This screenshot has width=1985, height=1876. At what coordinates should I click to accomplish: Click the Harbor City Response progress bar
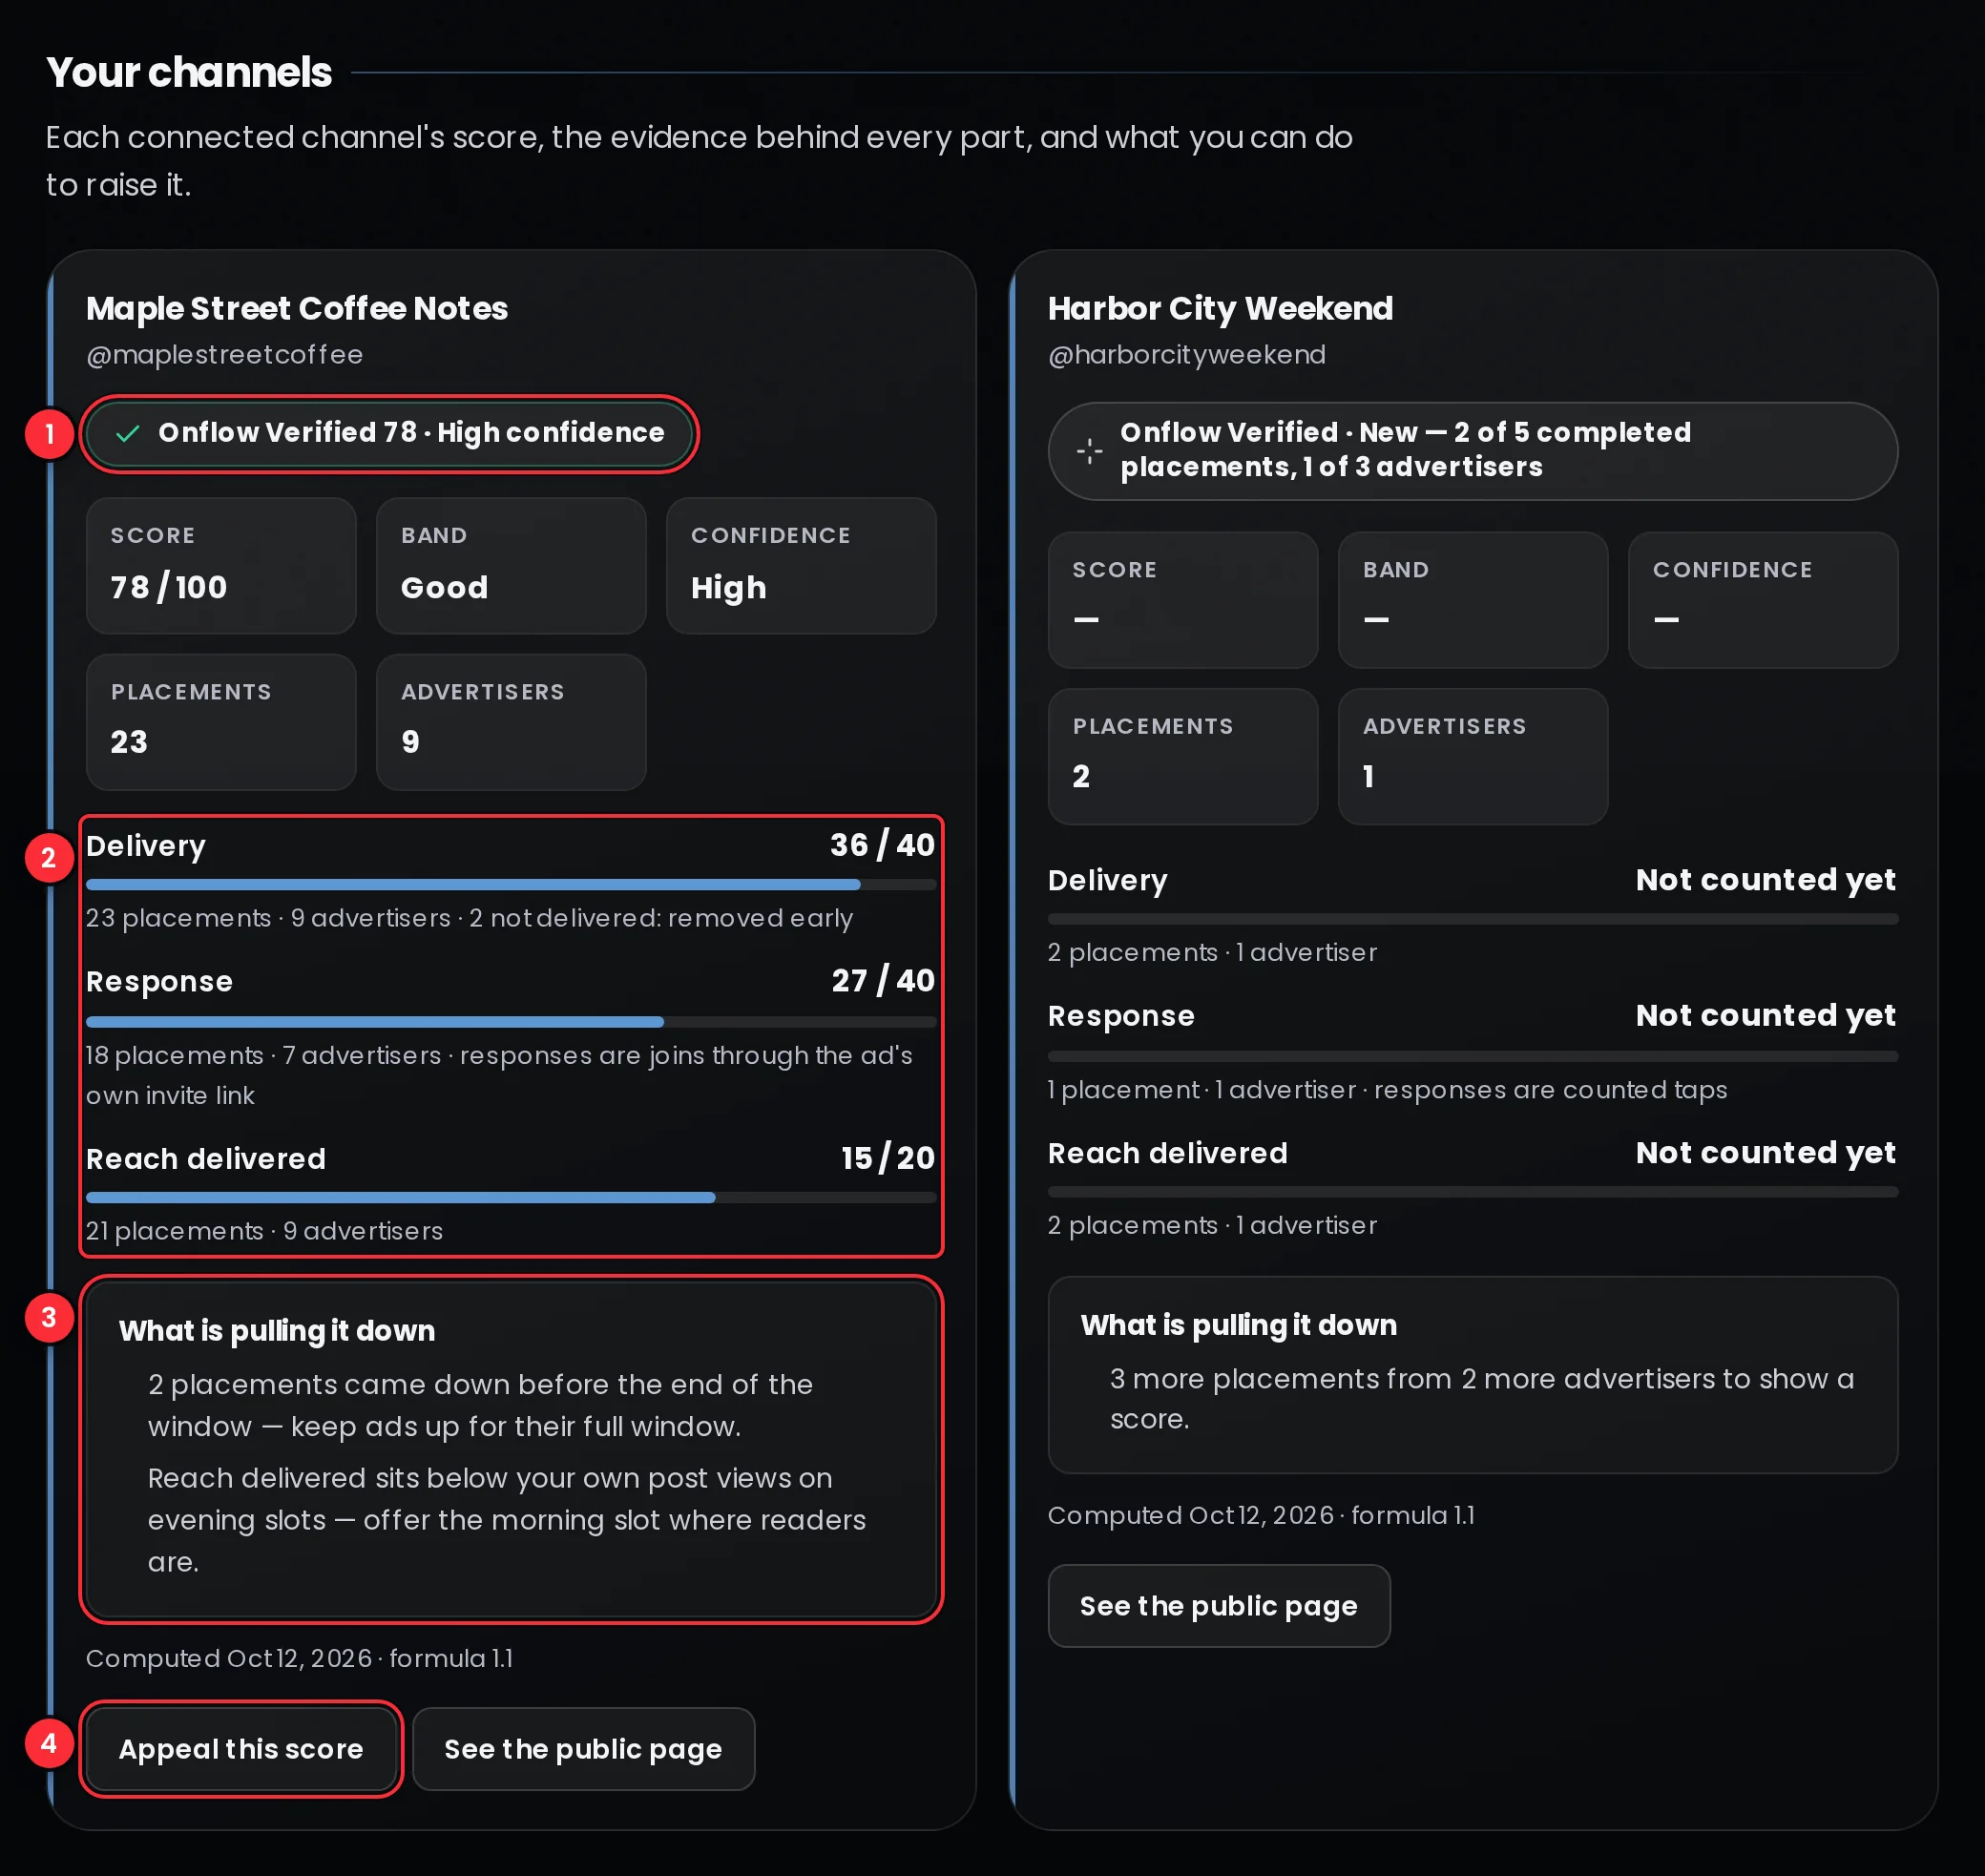[1473, 1056]
